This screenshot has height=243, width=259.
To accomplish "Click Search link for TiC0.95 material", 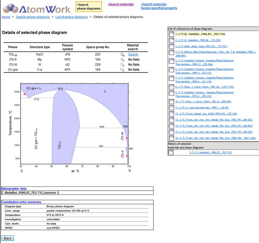I will [133, 54].
